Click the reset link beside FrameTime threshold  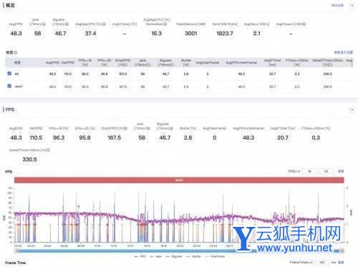[341, 262]
